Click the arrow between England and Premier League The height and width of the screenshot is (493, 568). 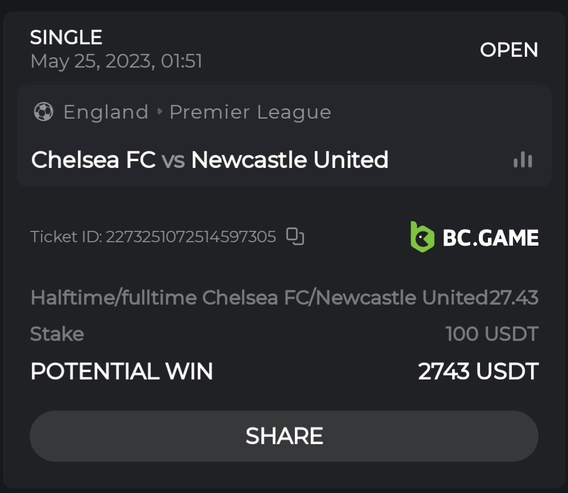click(159, 112)
